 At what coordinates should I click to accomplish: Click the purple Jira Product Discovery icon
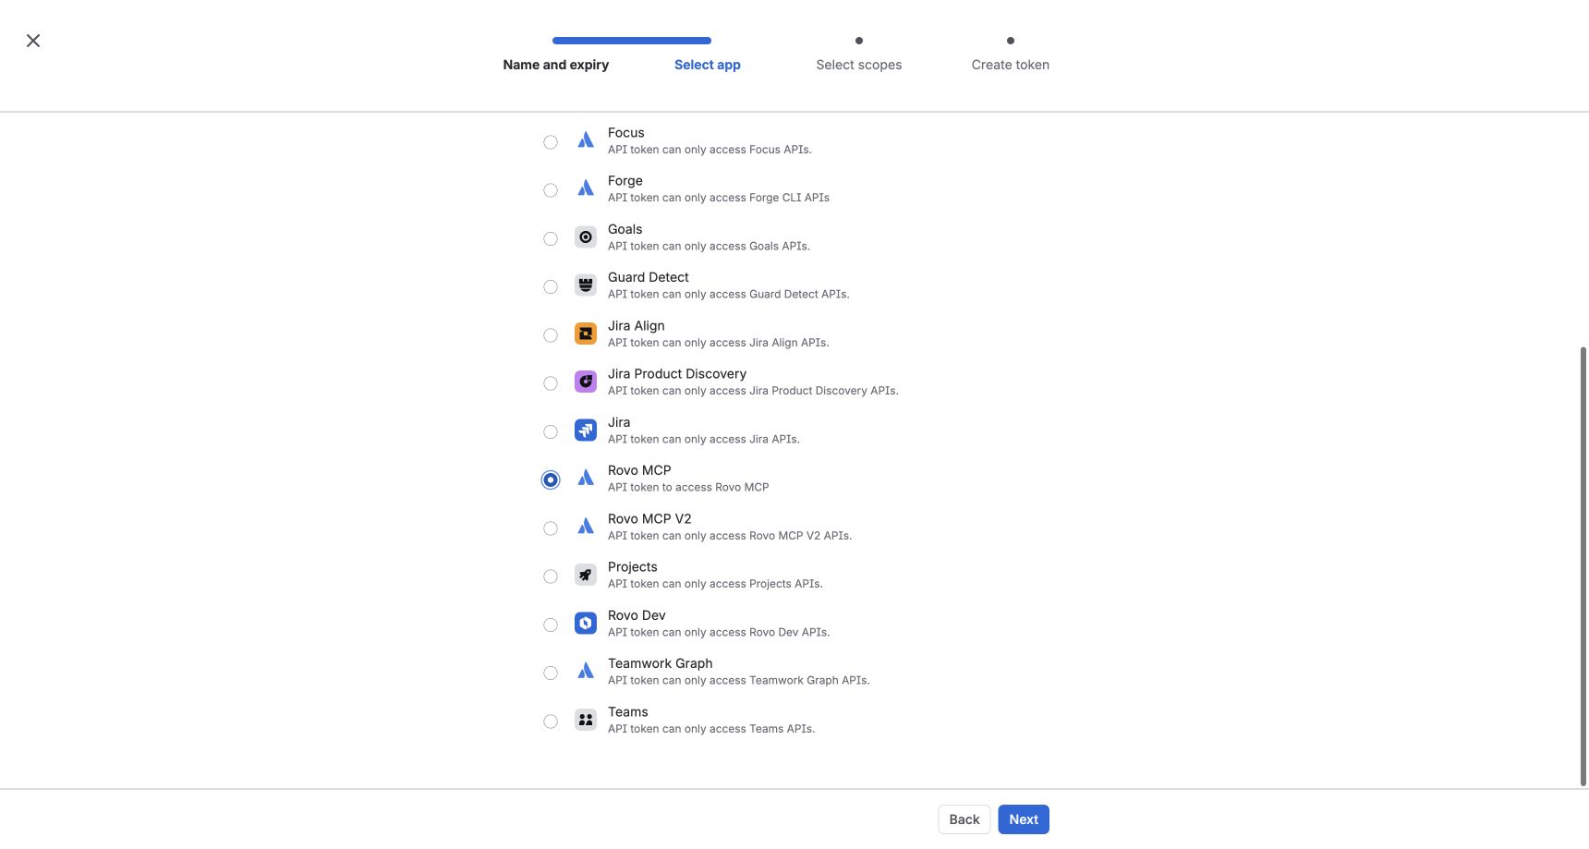pos(586,382)
